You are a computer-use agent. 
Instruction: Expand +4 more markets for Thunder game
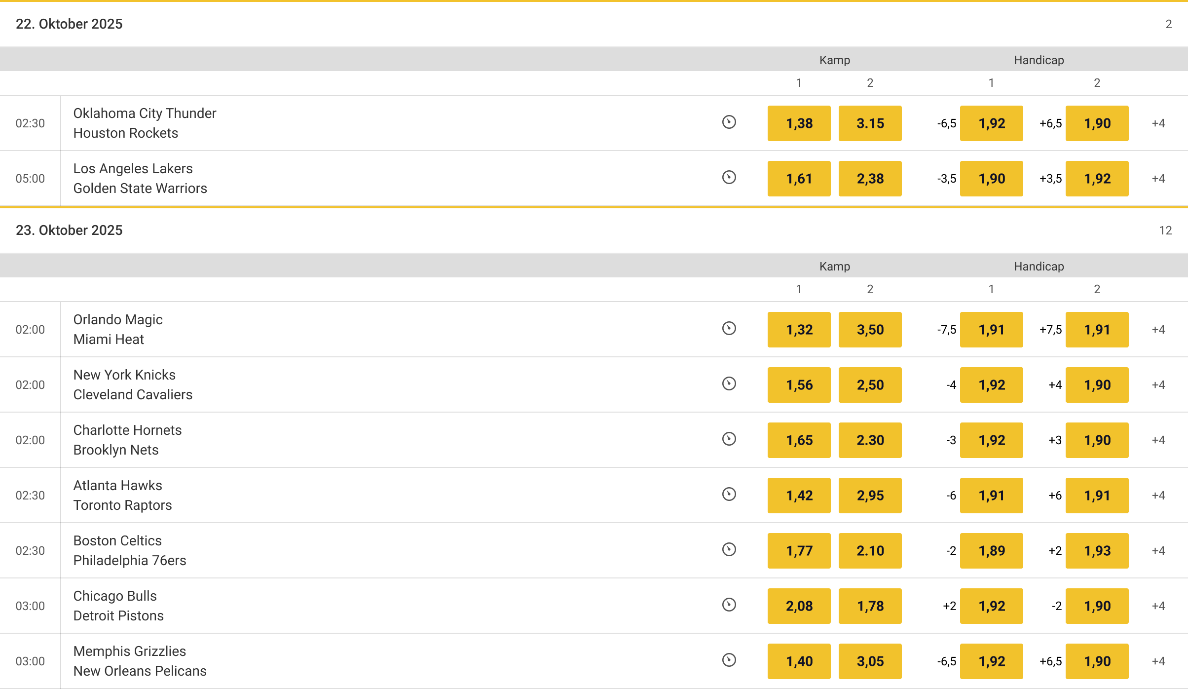click(x=1158, y=123)
